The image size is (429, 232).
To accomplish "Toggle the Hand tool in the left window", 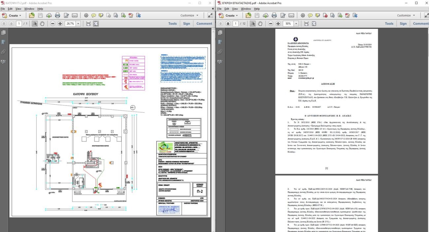I will pos(42,24).
